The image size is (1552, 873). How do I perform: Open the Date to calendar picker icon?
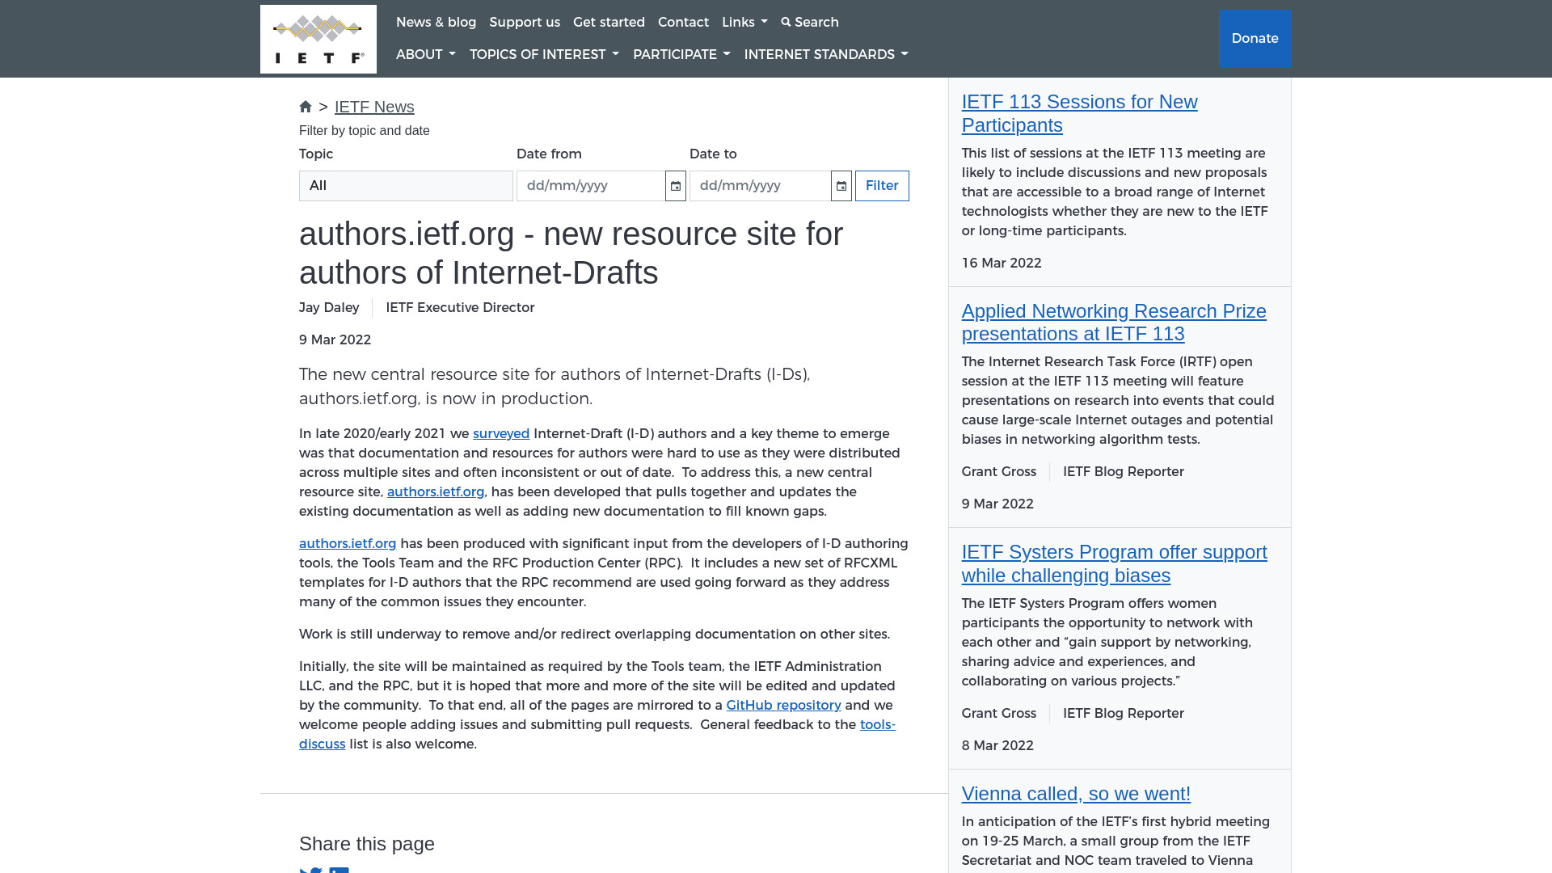(841, 186)
